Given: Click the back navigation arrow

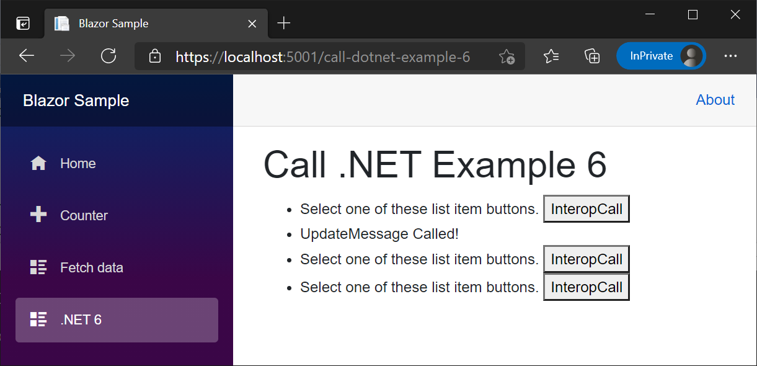Looking at the screenshot, I should (26, 56).
